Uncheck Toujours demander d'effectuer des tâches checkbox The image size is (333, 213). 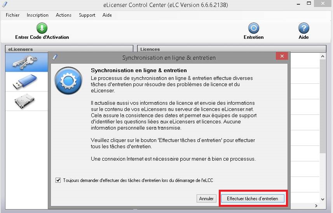(58, 180)
